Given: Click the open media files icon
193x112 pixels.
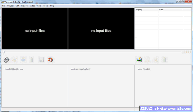Looking at the screenshot, I should click(x=6, y=60).
